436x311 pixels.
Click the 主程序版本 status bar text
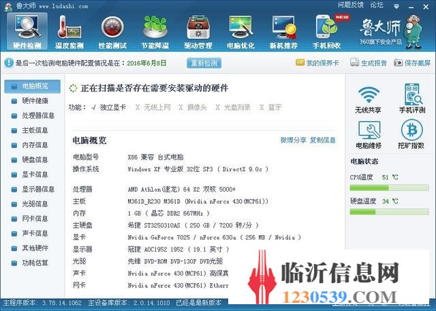click(42, 303)
